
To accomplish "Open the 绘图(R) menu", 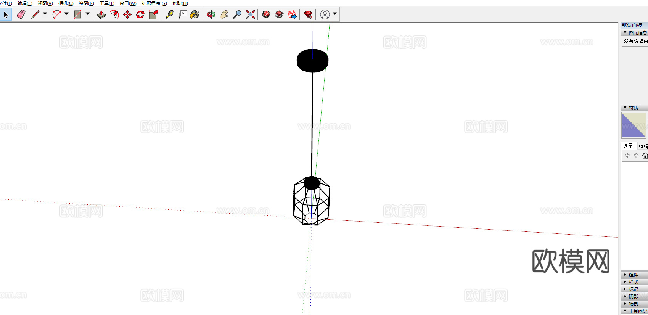I will pyautogui.click(x=86, y=3).
